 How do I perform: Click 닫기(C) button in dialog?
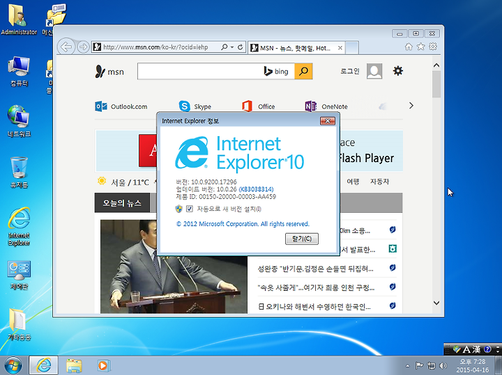[302, 239]
